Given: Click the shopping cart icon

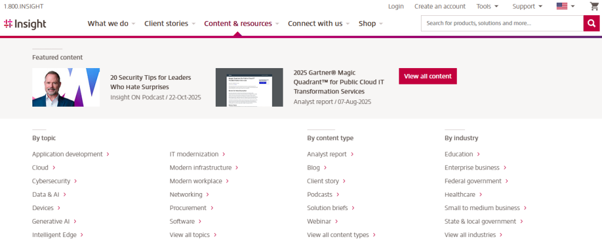Looking at the screenshot, I should [594, 6].
